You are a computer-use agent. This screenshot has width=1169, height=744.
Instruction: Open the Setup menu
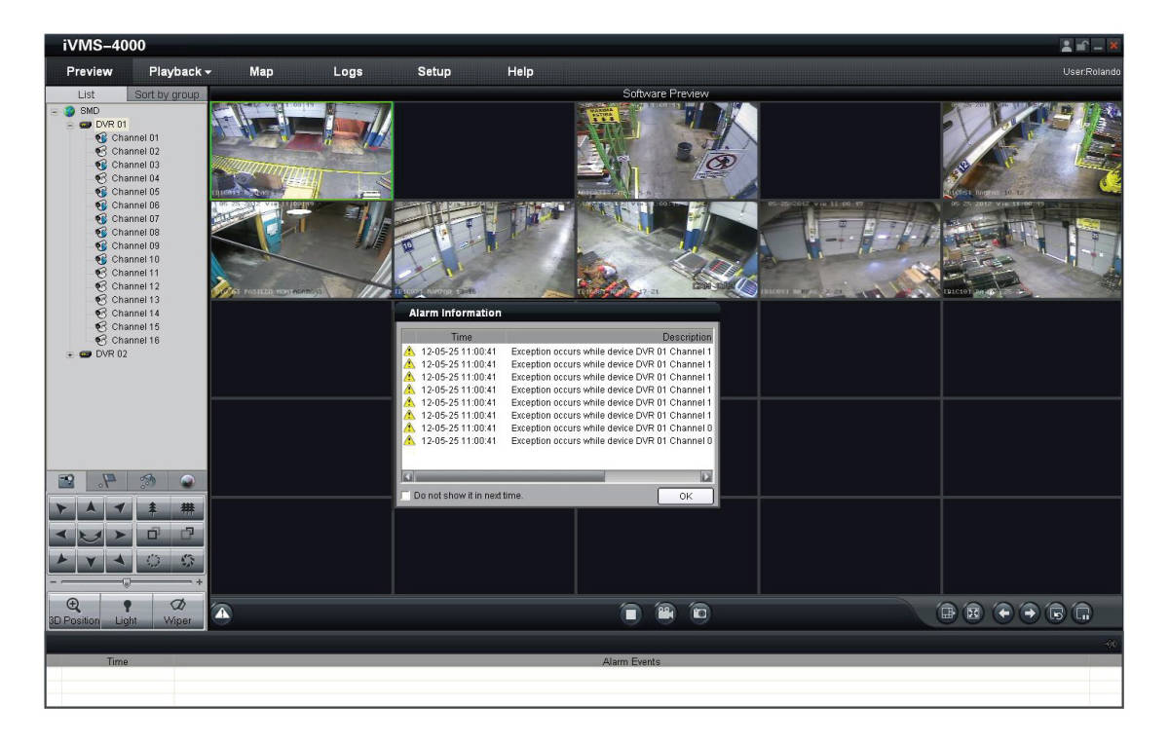click(x=434, y=72)
